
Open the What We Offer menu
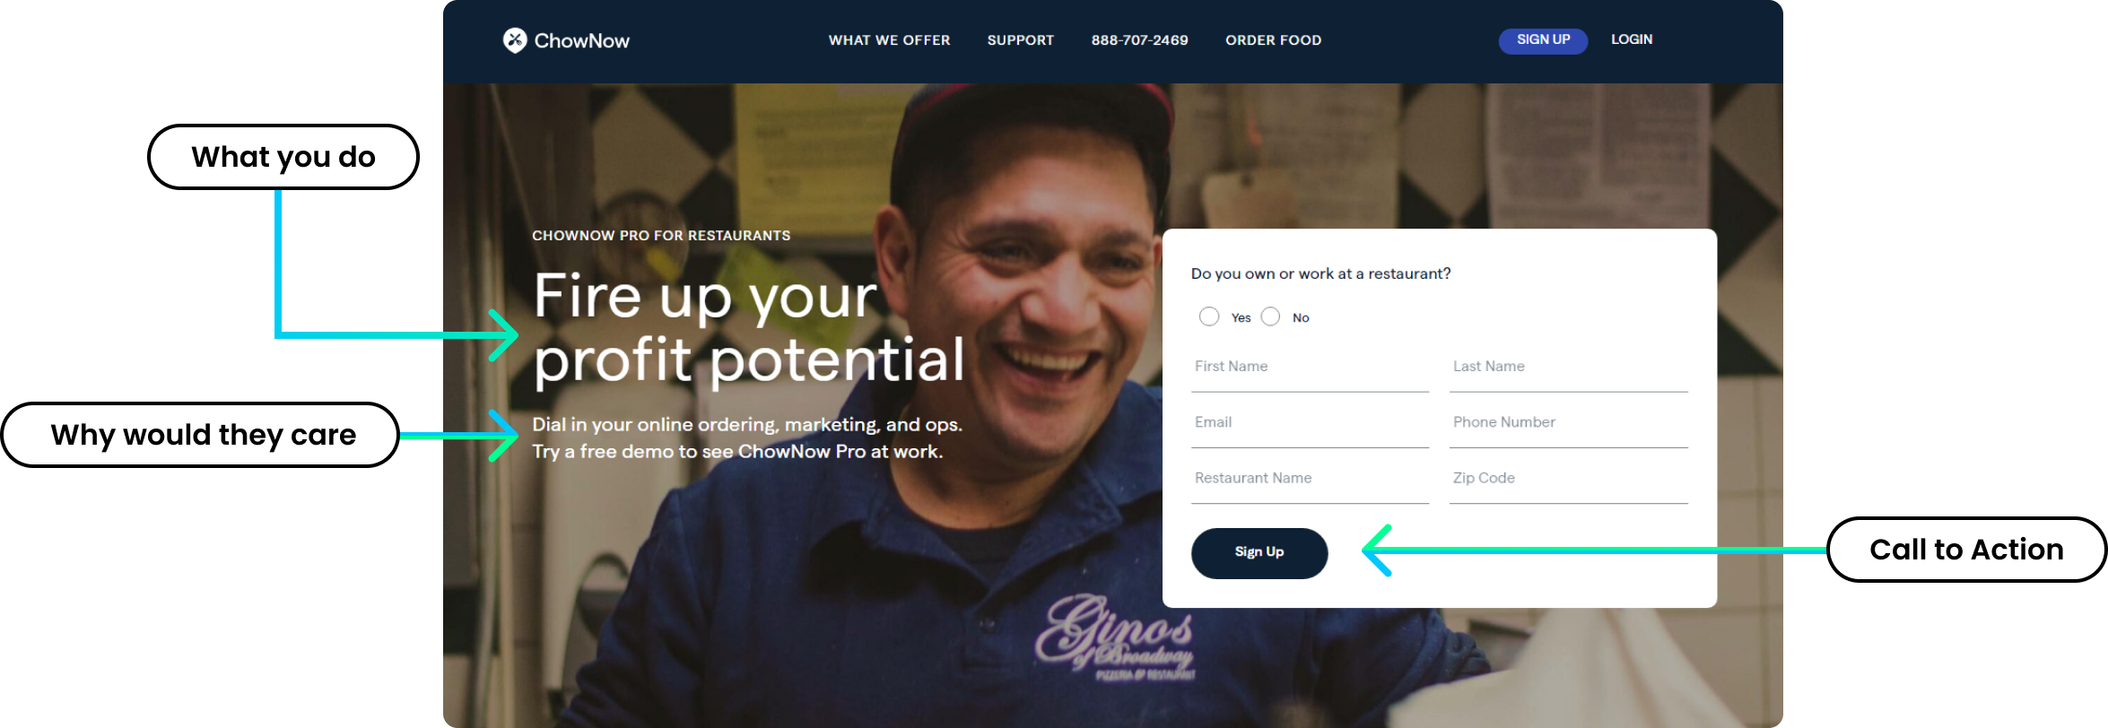click(889, 40)
